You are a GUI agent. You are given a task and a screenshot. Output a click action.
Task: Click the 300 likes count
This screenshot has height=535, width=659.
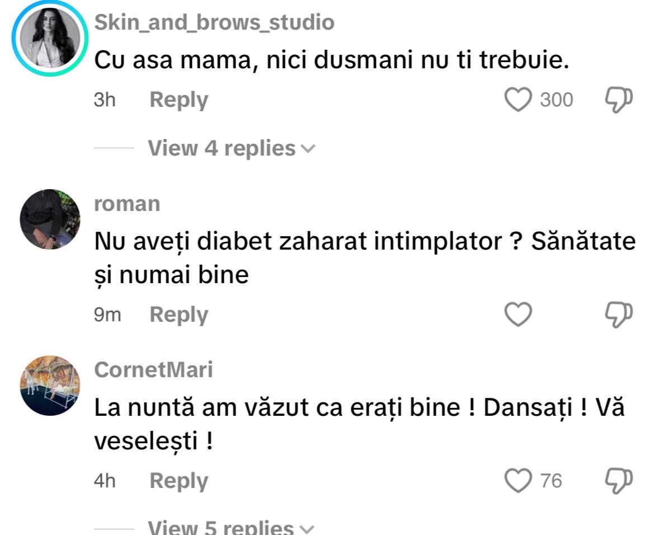556,100
